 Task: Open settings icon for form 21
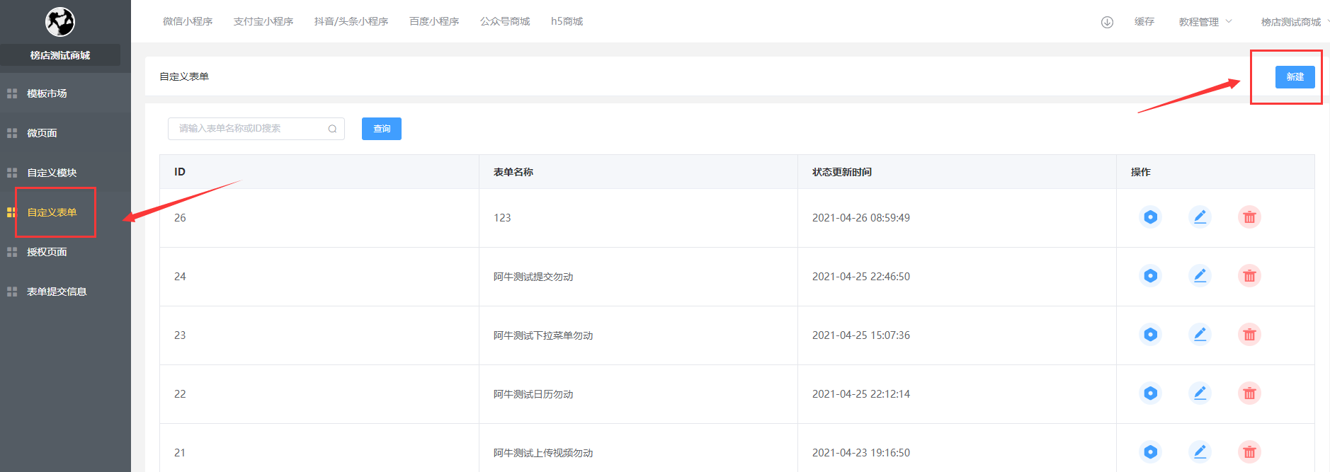(1151, 452)
